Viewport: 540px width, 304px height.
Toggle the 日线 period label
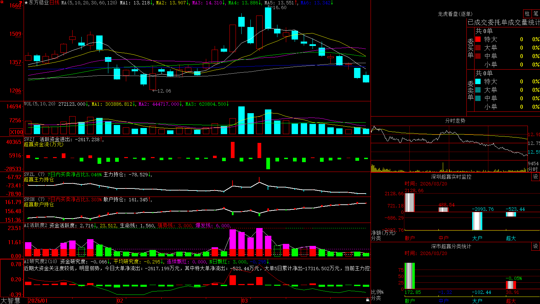pos(54,3)
